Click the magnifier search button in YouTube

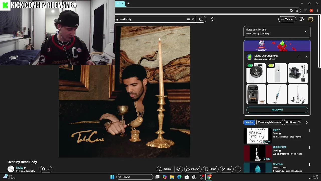[x=201, y=19]
